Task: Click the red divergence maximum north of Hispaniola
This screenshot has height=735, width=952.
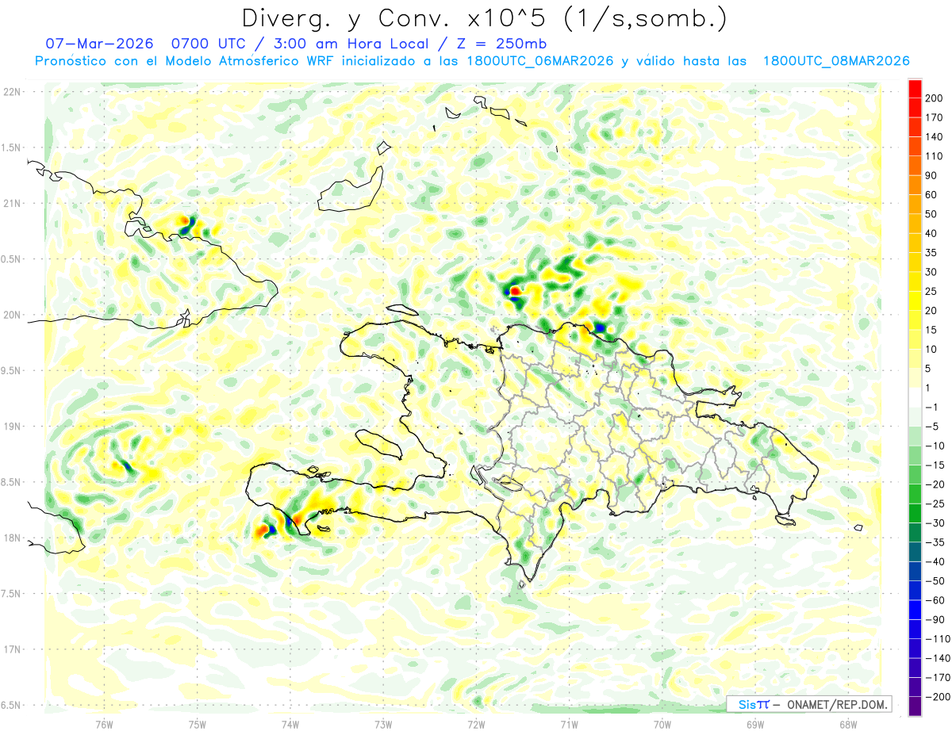Action: [515, 292]
